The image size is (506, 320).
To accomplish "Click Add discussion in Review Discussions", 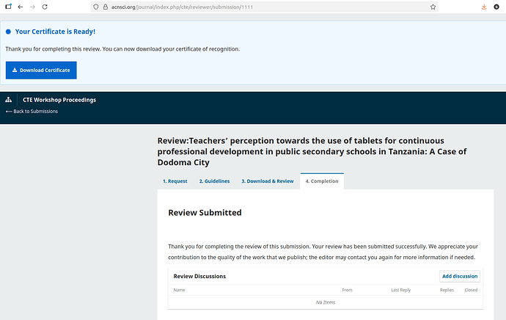I will point(460,277).
